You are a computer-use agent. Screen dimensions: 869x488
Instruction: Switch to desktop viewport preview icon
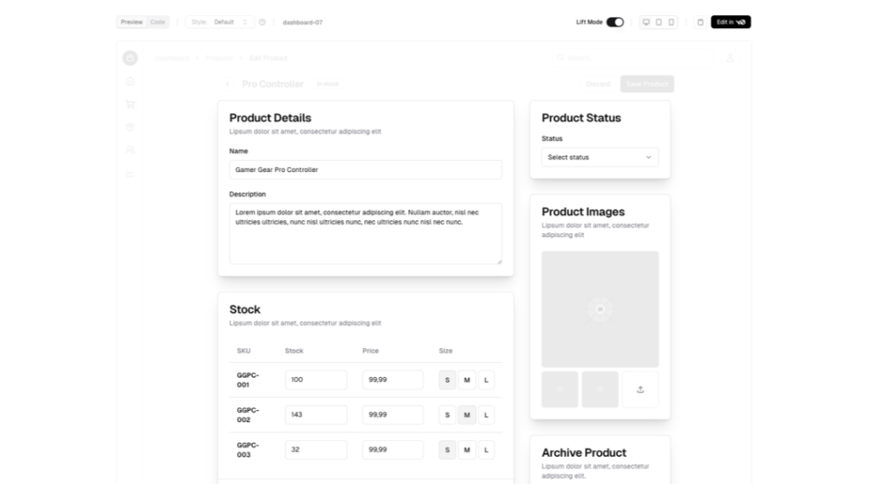click(646, 22)
